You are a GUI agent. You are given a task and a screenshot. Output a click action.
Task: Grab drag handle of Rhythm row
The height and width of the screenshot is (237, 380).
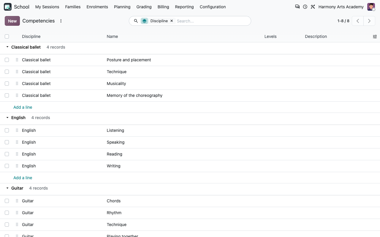pos(17,213)
